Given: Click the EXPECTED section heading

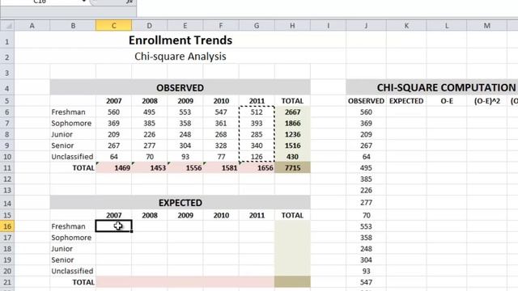Looking at the screenshot, I should click(180, 203).
